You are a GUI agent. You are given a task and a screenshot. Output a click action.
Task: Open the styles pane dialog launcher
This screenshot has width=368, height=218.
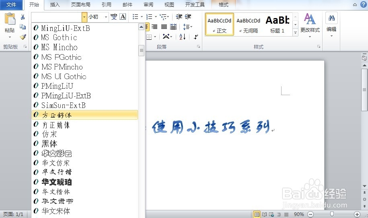click(319, 47)
